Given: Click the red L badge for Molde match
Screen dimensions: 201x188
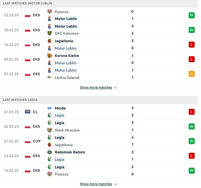Looking at the screenshot, I should (191, 112).
